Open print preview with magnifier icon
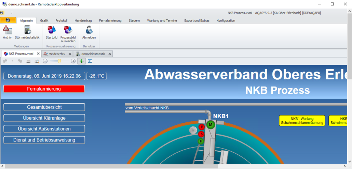 tap(37, 61)
